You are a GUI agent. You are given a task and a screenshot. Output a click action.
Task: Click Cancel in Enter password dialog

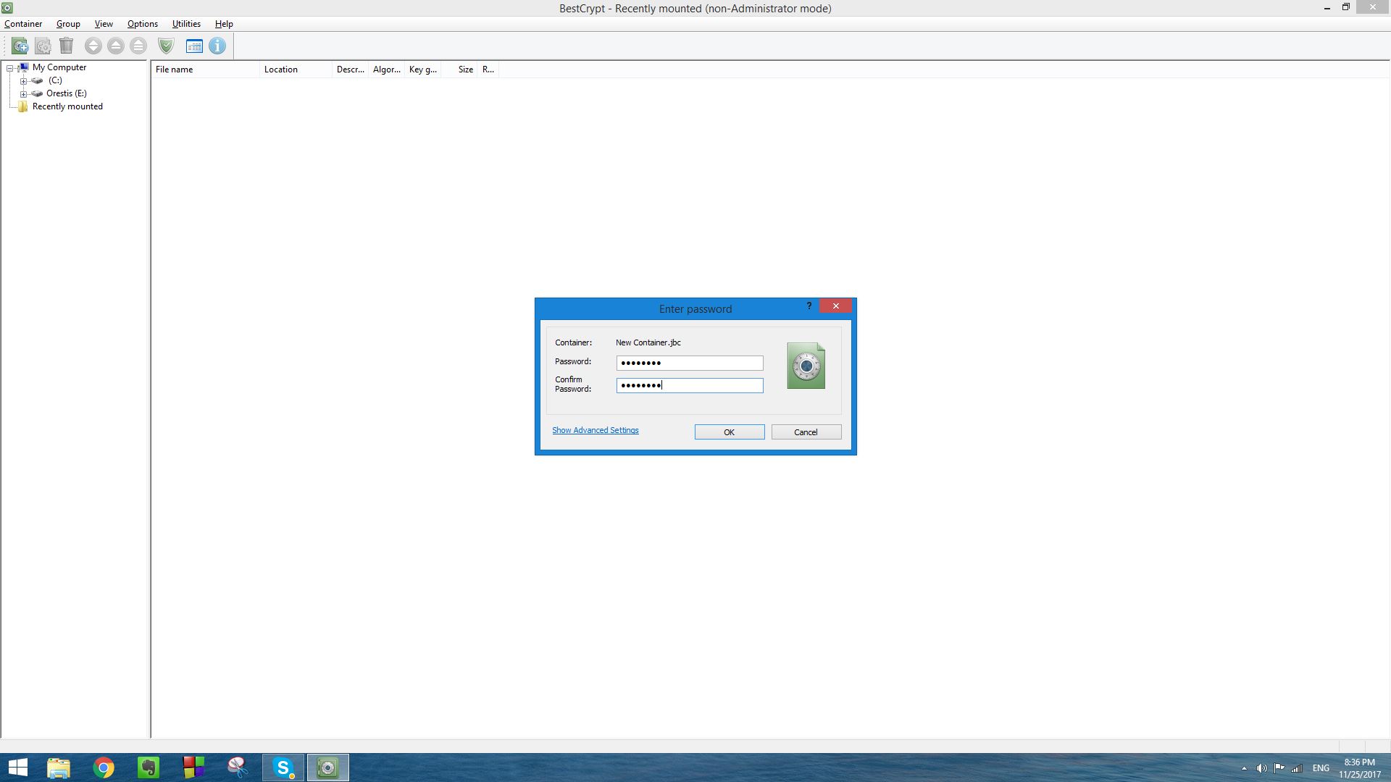[x=806, y=432]
